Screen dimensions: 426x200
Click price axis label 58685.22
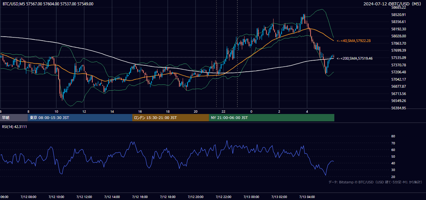pyautogui.click(x=398, y=7)
